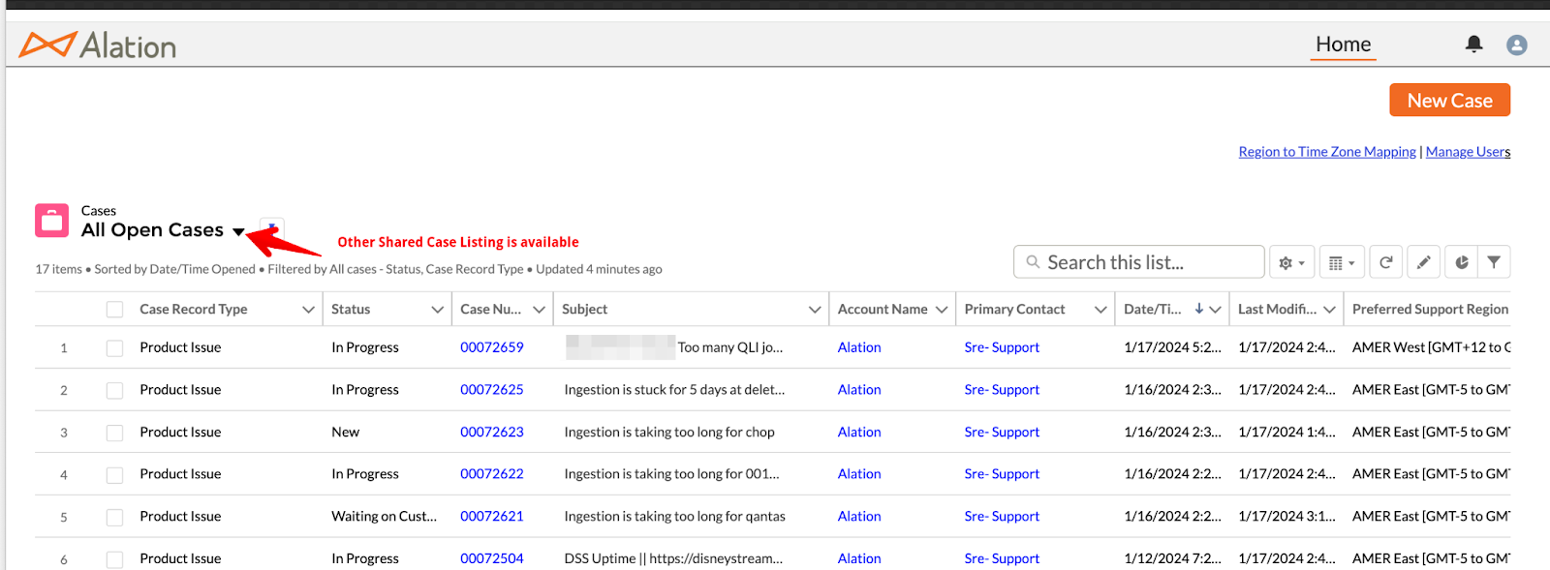Sort by Preferred Support Region column header
This screenshot has width=1550, height=570.
[x=1430, y=310]
